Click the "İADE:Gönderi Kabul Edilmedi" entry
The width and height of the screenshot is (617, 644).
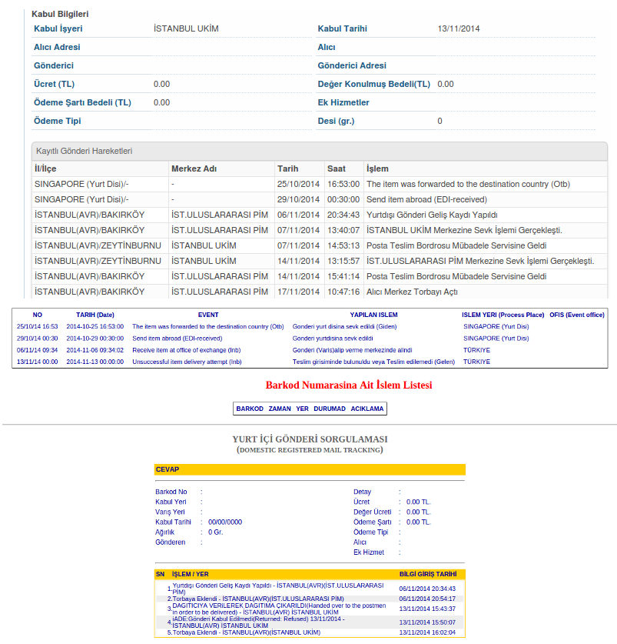tap(259, 622)
